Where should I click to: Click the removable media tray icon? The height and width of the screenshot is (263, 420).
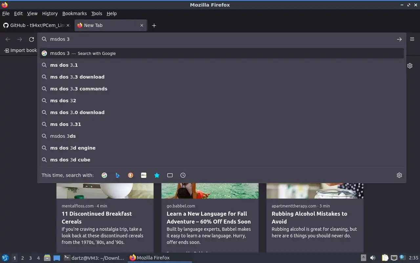pos(364,258)
